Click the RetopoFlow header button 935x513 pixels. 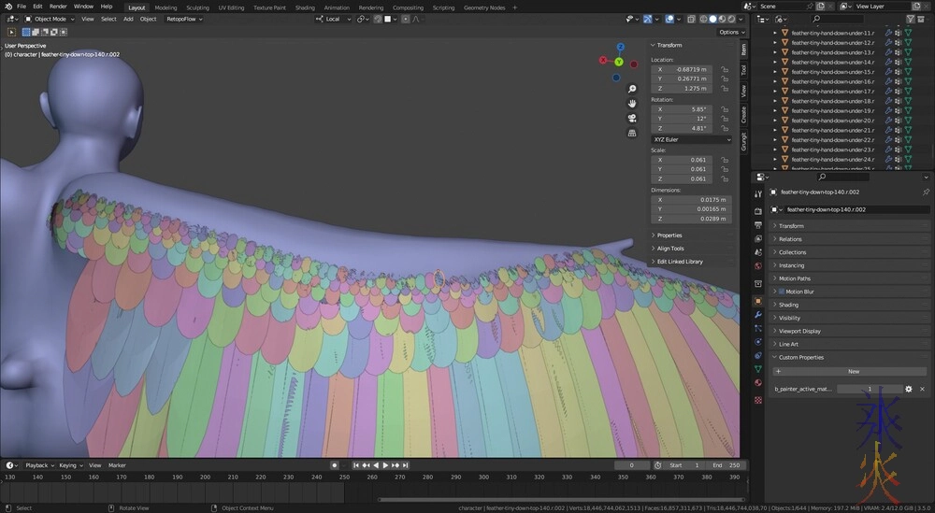(x=181, y=19)
